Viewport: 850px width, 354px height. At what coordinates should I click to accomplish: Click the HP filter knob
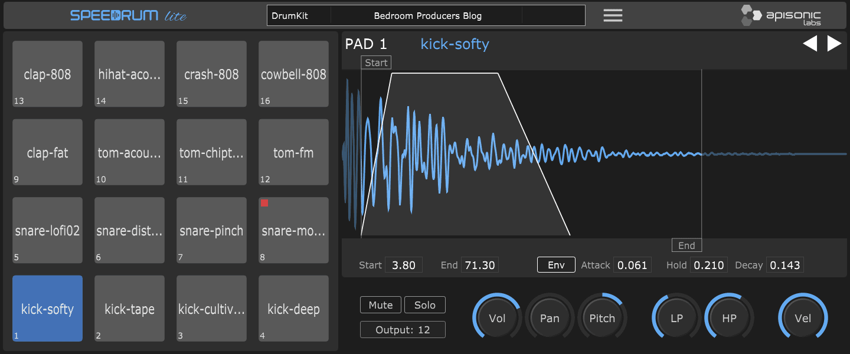click(x=729, y=318)
